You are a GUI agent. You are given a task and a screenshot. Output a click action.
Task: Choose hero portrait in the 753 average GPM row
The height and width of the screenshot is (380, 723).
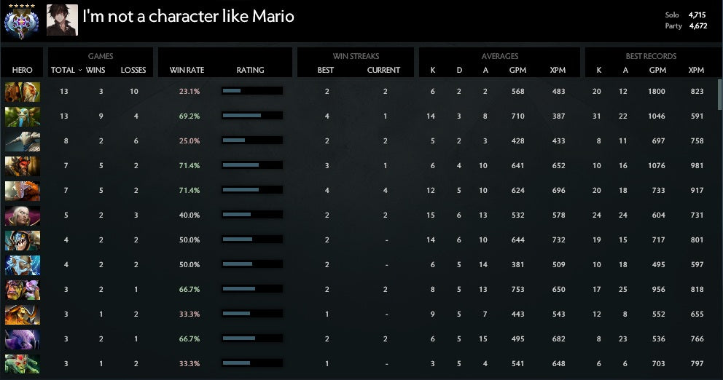pyautogui.click(x=23, y=290)
